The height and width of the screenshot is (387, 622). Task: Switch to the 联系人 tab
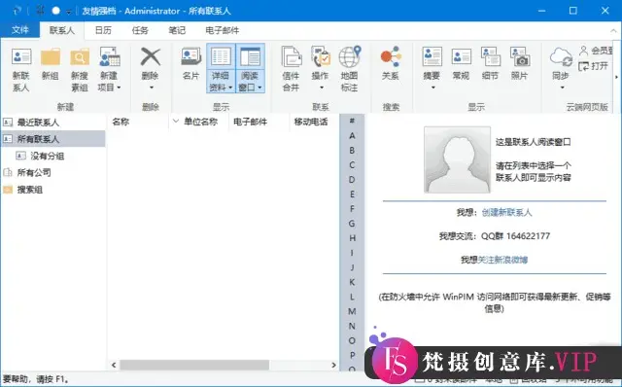tap(62, 30)
